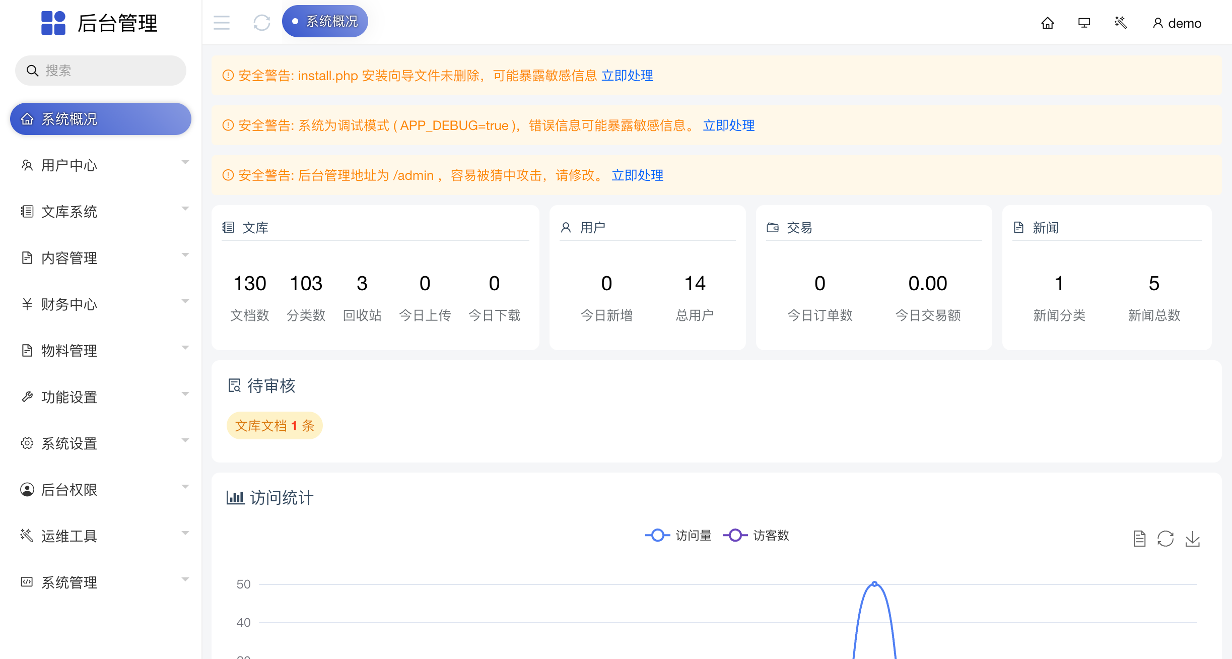Click the fullscreen monitor icon
1232x659 pixels.
[x=1083, y=23]
